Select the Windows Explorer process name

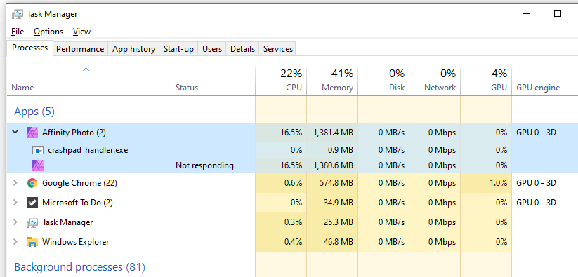[x=76, y=242]
